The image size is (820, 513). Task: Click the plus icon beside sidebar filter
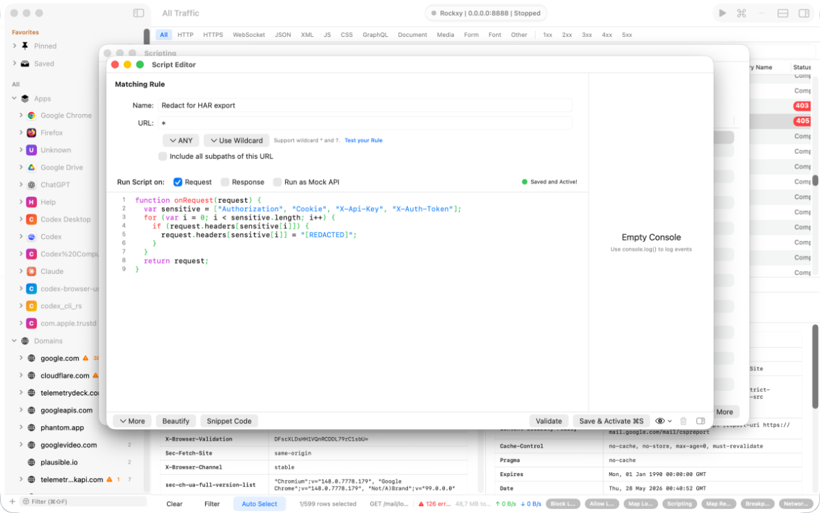point(12,501)
